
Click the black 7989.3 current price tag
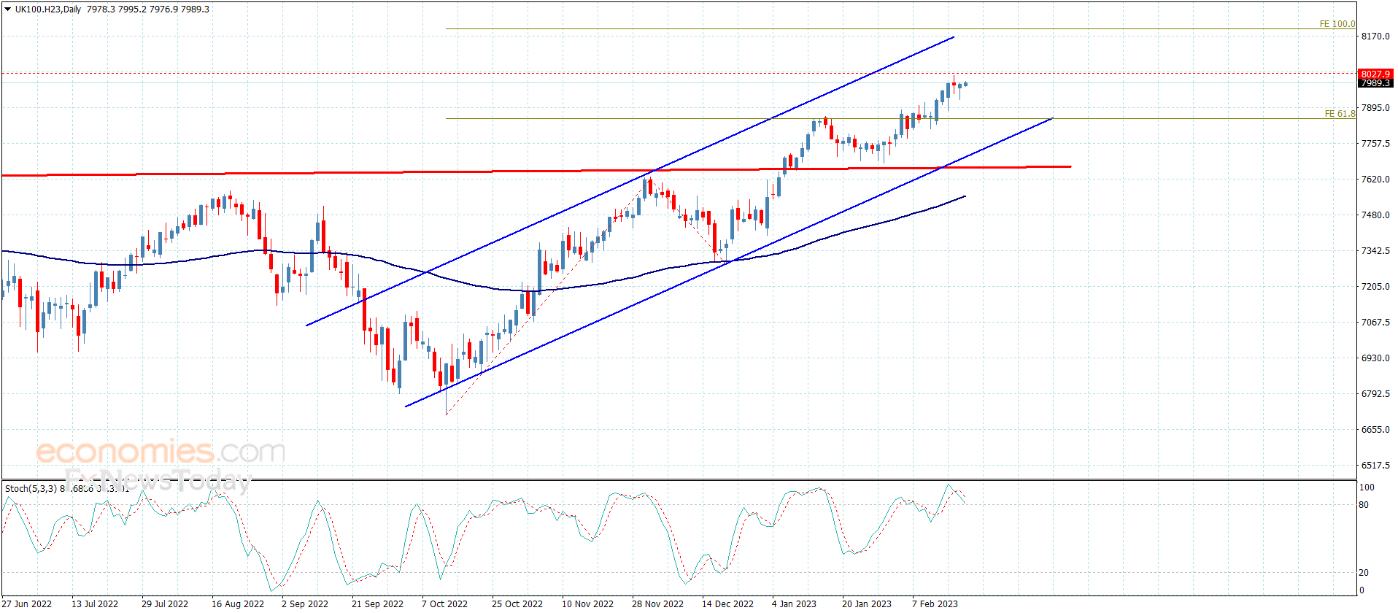(x=1375, y=83)
